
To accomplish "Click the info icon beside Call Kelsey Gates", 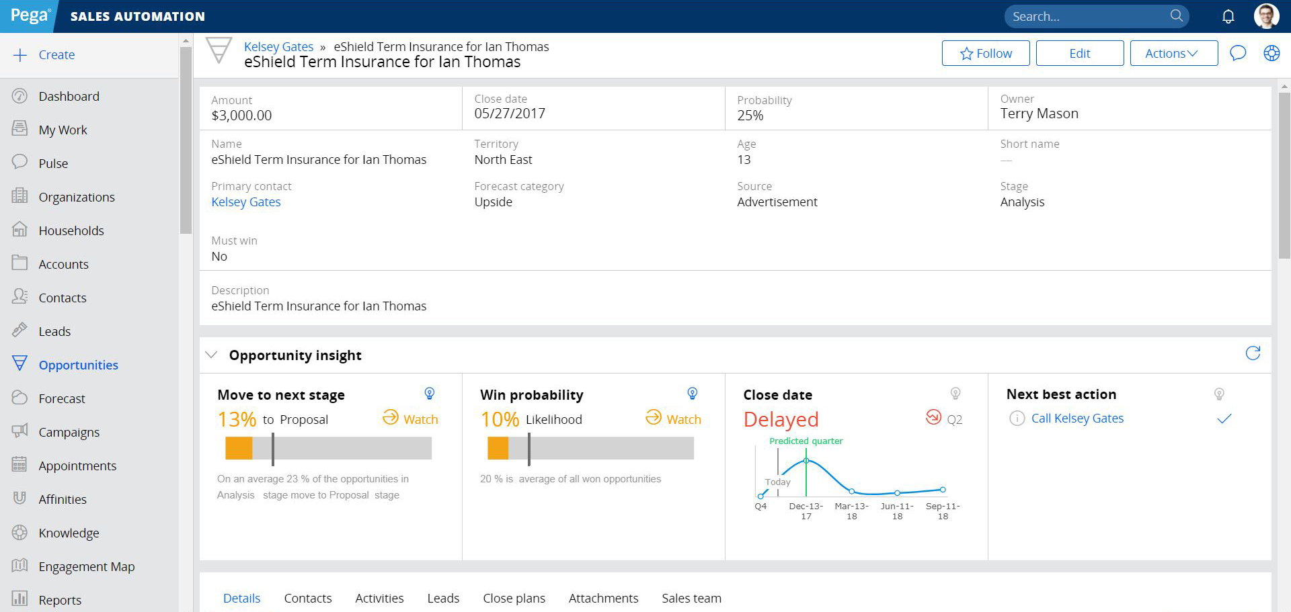I will click(1017, 419).
